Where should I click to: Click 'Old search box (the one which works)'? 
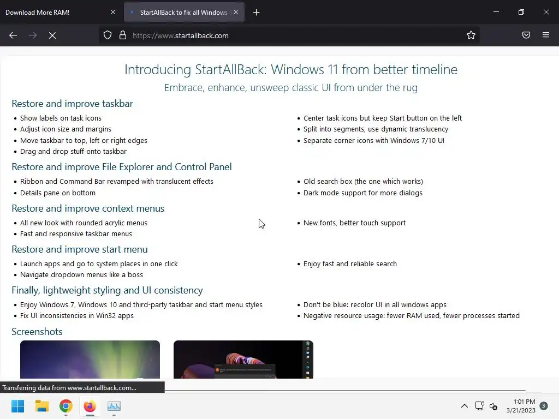[x=363, y=181]
